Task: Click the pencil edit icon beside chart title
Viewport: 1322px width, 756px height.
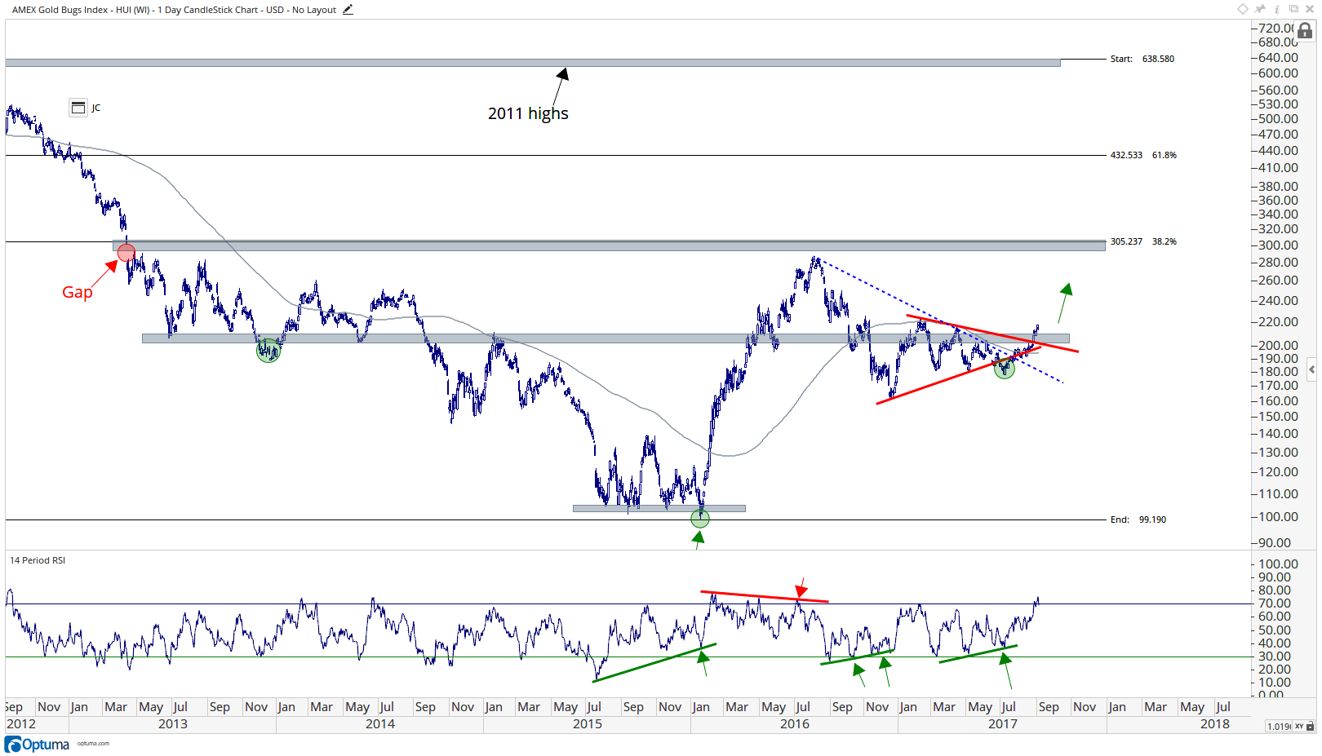Action: (x=348, y=10)
